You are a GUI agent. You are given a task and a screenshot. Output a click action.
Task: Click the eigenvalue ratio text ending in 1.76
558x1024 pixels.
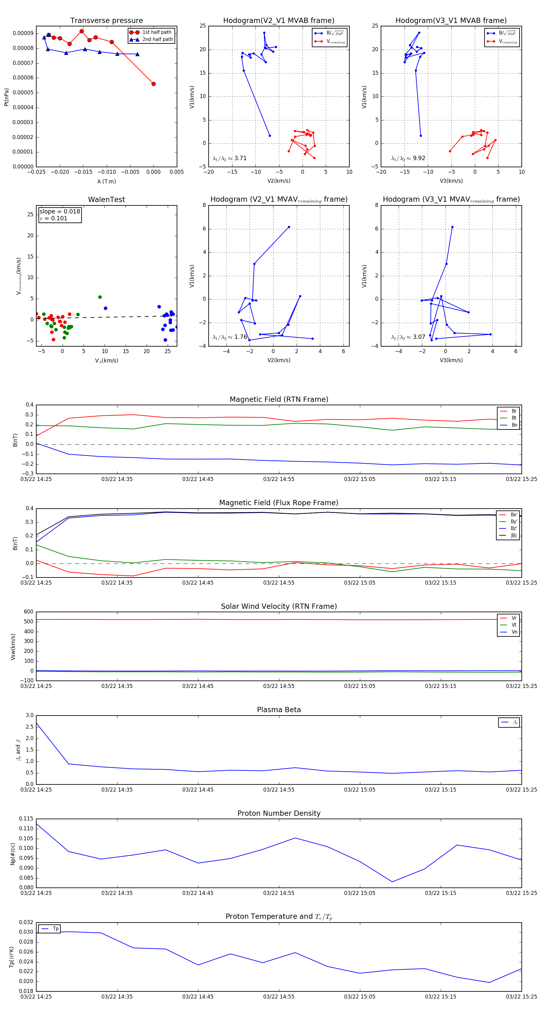coord(229,337)
